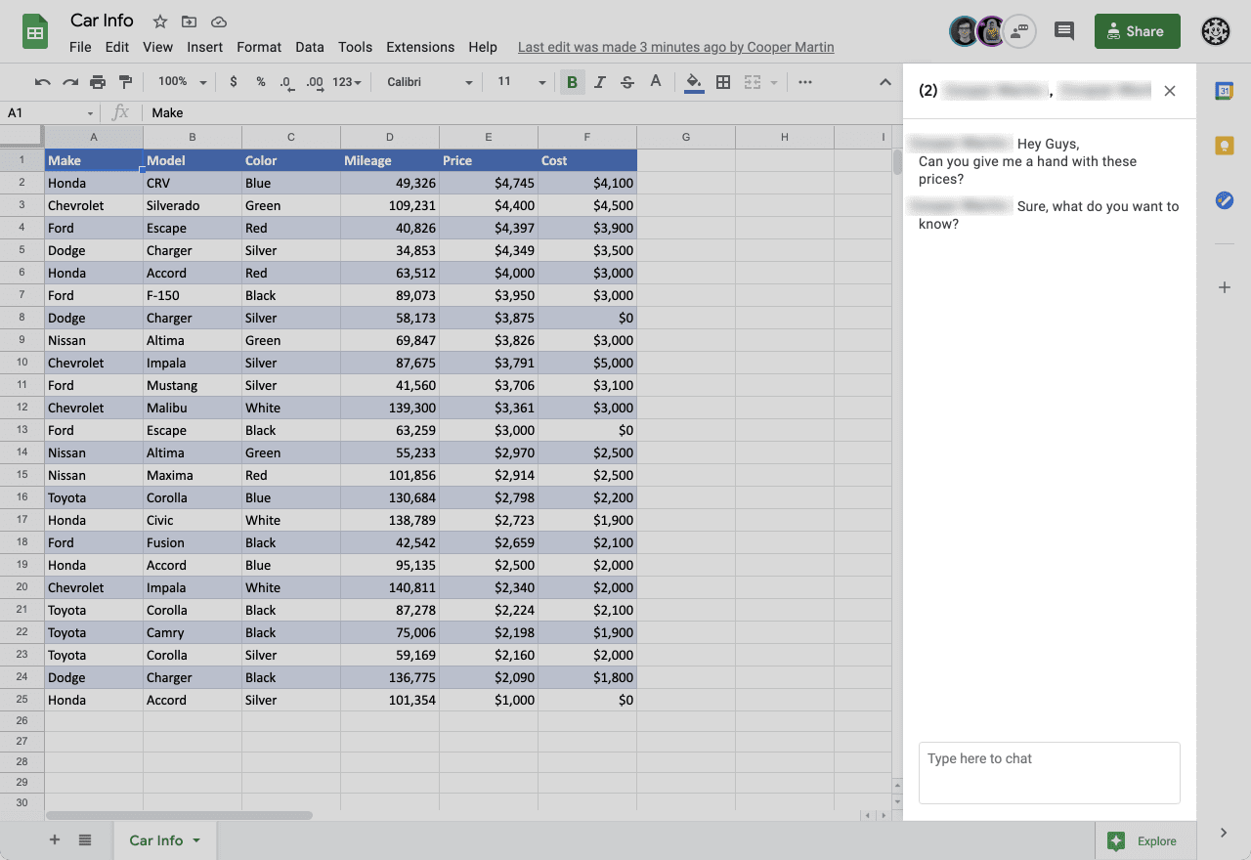
Task: Open Google Keep from the side panel
Action: (1225, 145)
